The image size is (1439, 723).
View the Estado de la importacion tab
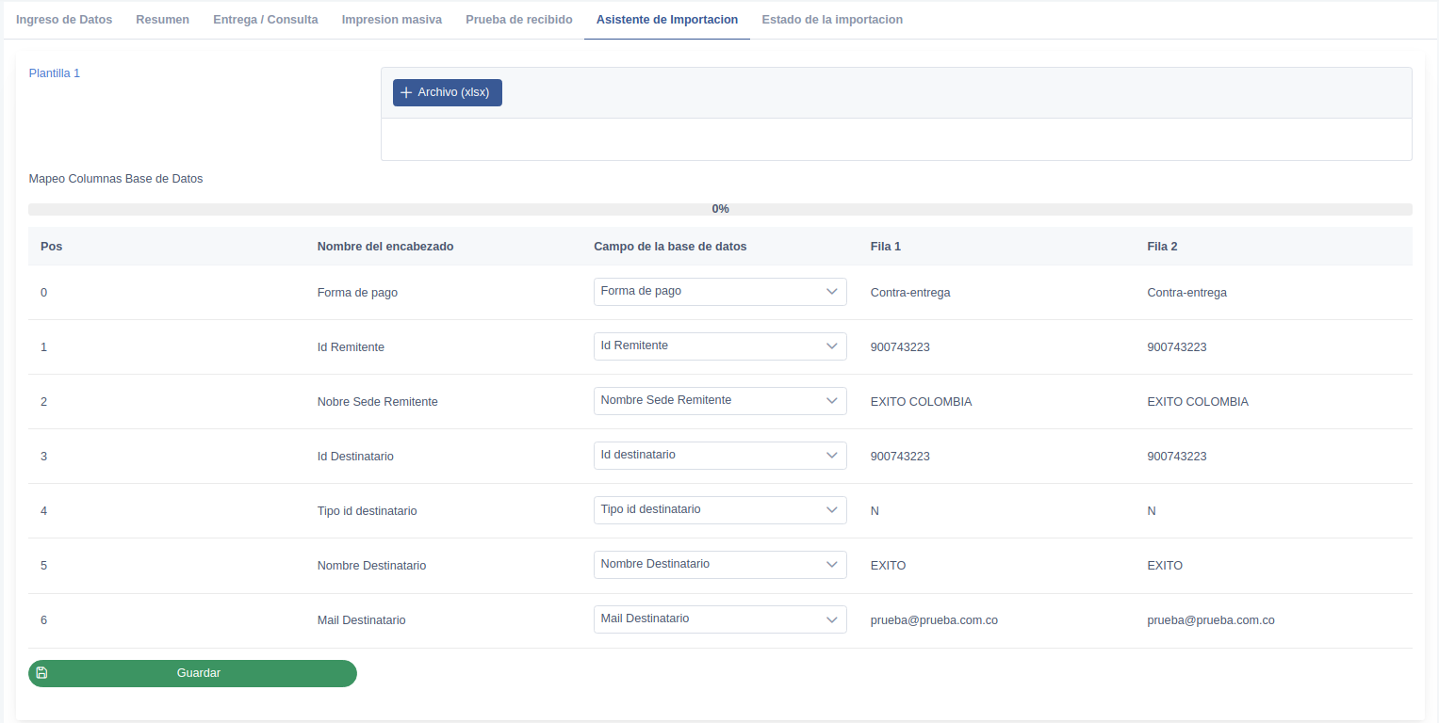(x=831, y=20)
